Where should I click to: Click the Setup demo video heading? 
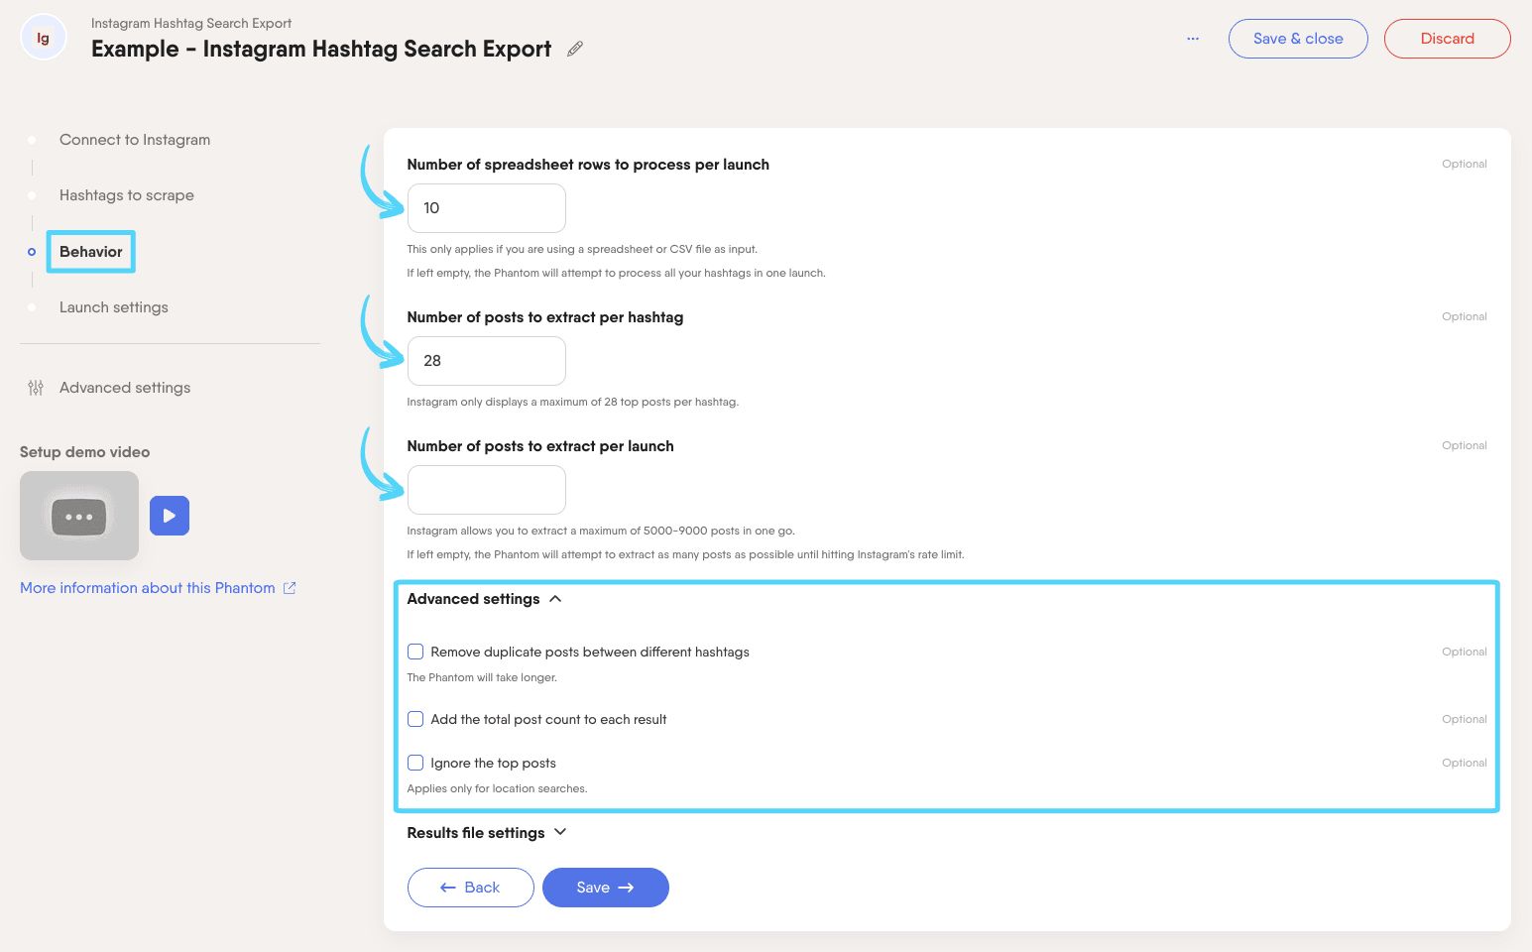(85, 452)
